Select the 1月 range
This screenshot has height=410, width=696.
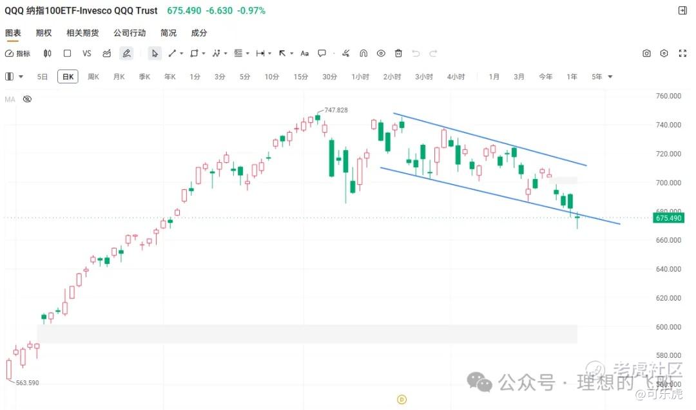coord(494,77)
